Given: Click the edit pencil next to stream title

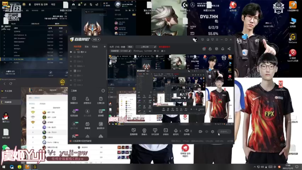Looking at the screenshot, I should click(x=155, y=46).
